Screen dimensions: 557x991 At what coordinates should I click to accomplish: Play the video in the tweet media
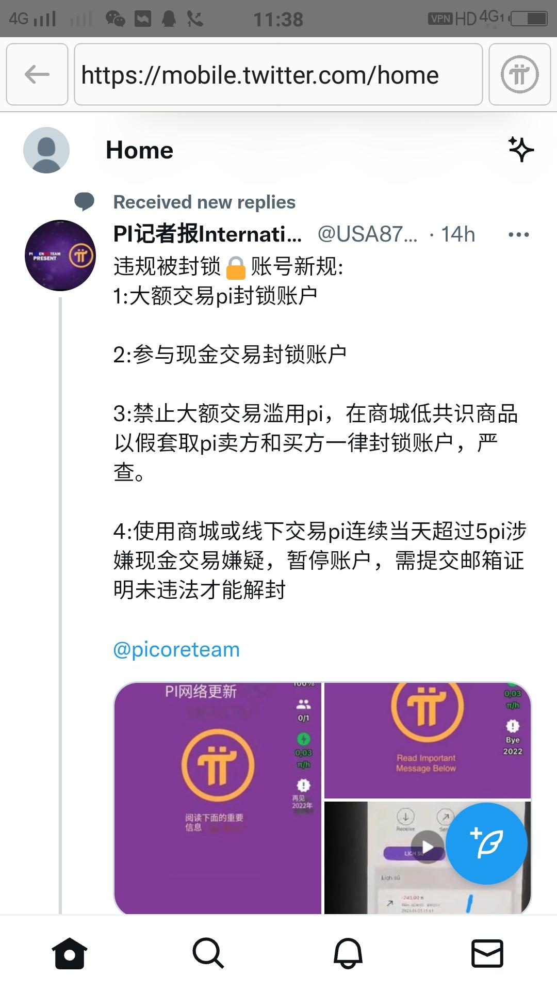[427, 847]
